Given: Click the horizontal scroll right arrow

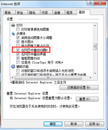Looking at the screenshot, I should coord(91,78).
